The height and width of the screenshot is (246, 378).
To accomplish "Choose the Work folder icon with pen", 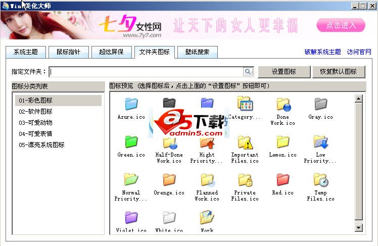I will pyautogui.click(x=207, y=217).
